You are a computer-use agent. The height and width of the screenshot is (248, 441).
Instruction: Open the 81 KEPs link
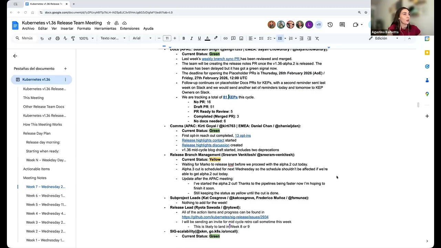[230, 97]
